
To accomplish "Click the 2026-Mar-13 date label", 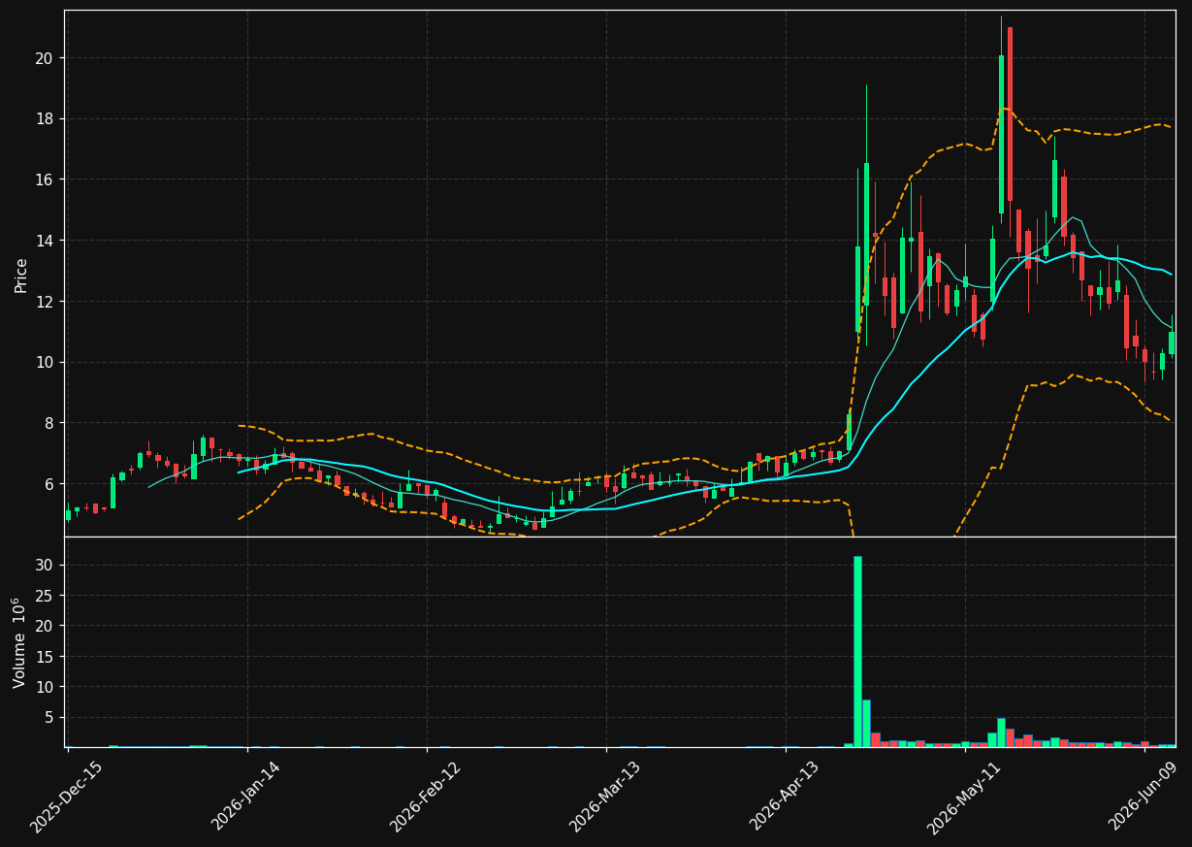I will [x=605, y=797].
